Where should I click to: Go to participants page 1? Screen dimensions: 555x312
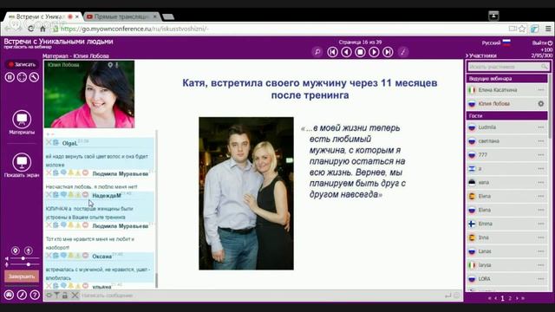[502, 298]
